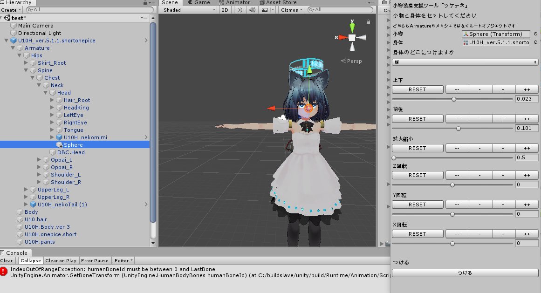Screen dimensions: 541x293
Task: Collapse the Head node
Action: point(46,93)
